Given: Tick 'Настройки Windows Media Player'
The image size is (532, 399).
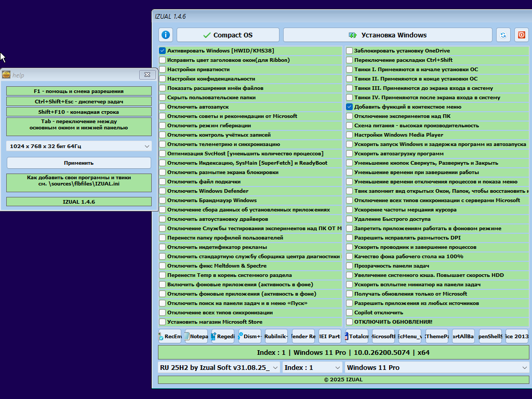Looking at the screenshot, I should tap(350, 135).
